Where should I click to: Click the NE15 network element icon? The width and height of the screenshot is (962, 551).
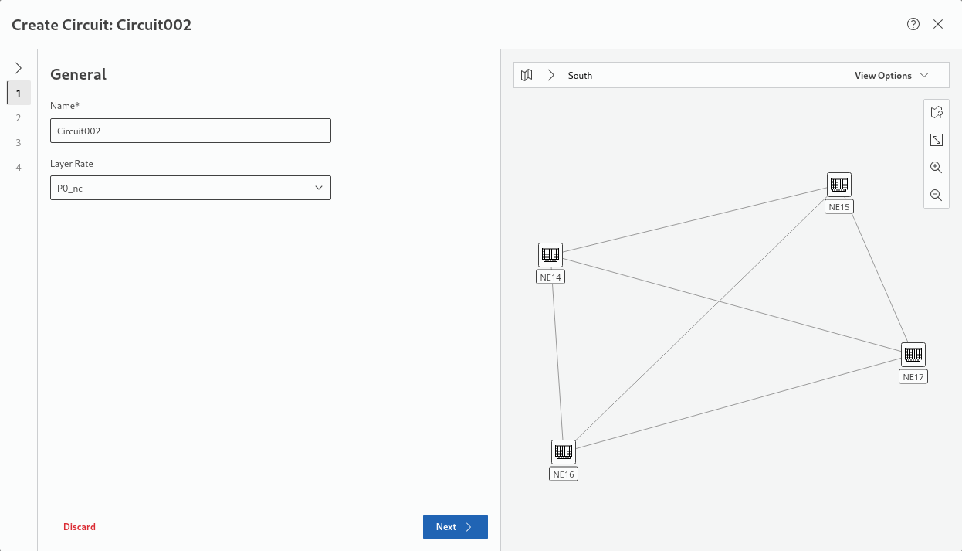(x=838, y=185)
